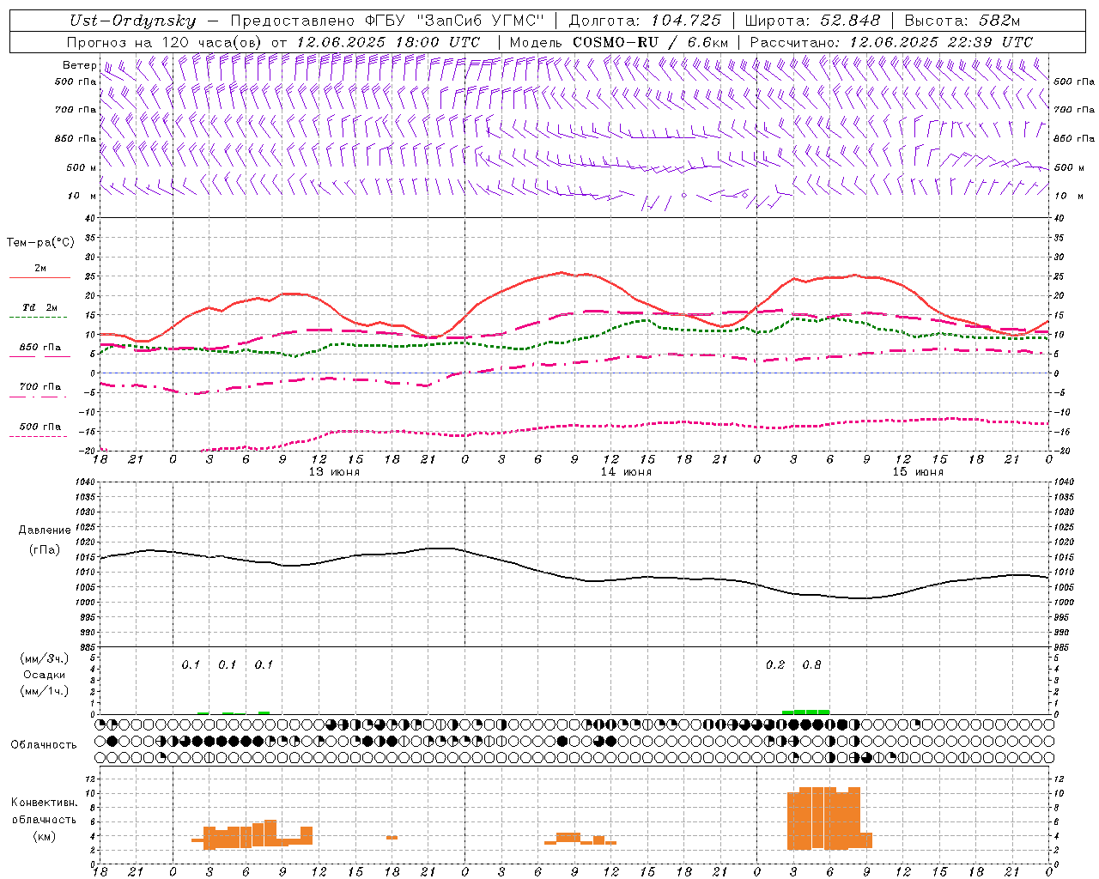Click the "Давление" pressure panel label
1099x879 pixels.
(45, 530)
